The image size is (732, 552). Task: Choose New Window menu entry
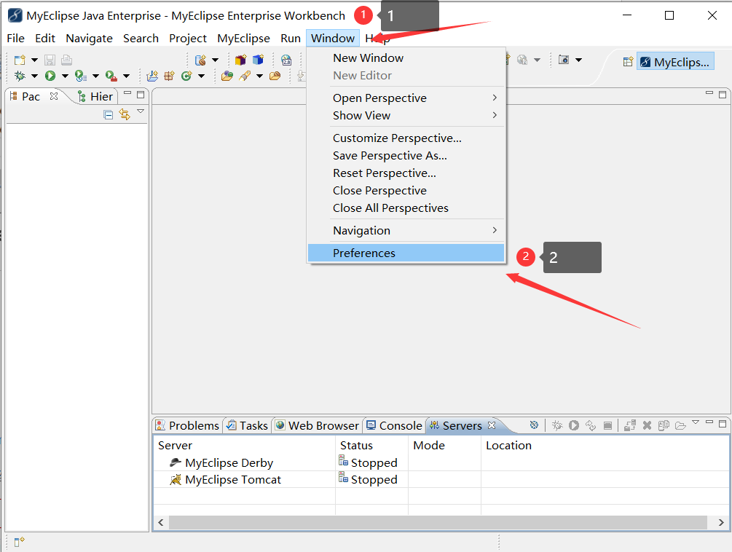[406, 58]
